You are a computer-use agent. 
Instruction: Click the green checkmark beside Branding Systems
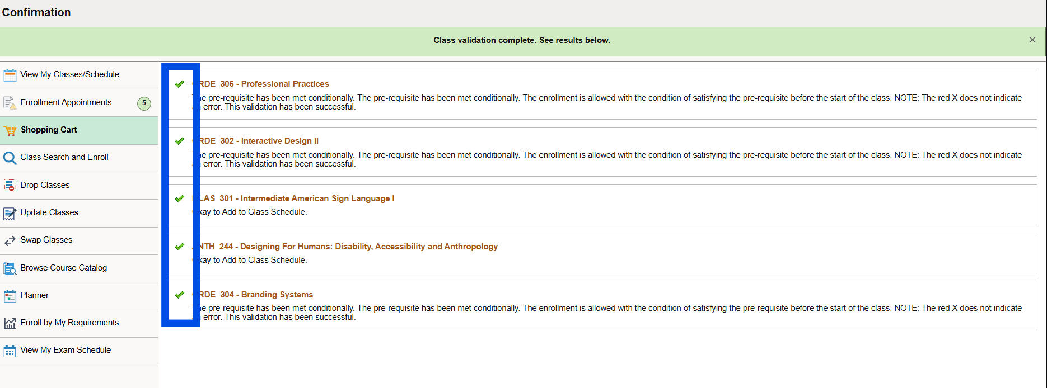tap(179, 295)
